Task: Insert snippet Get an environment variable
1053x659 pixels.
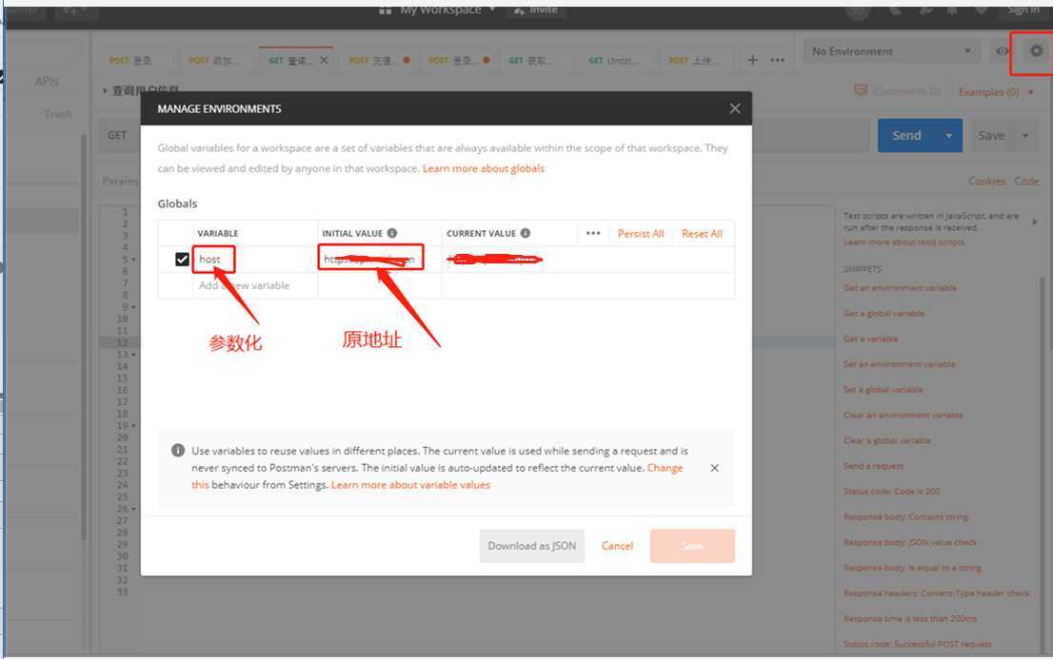Action: (900, 288)
